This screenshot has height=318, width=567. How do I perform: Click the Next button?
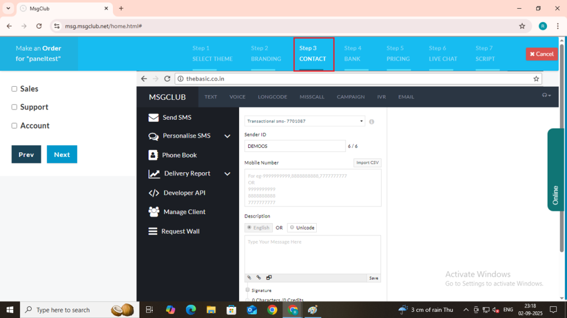pos(62,155)
